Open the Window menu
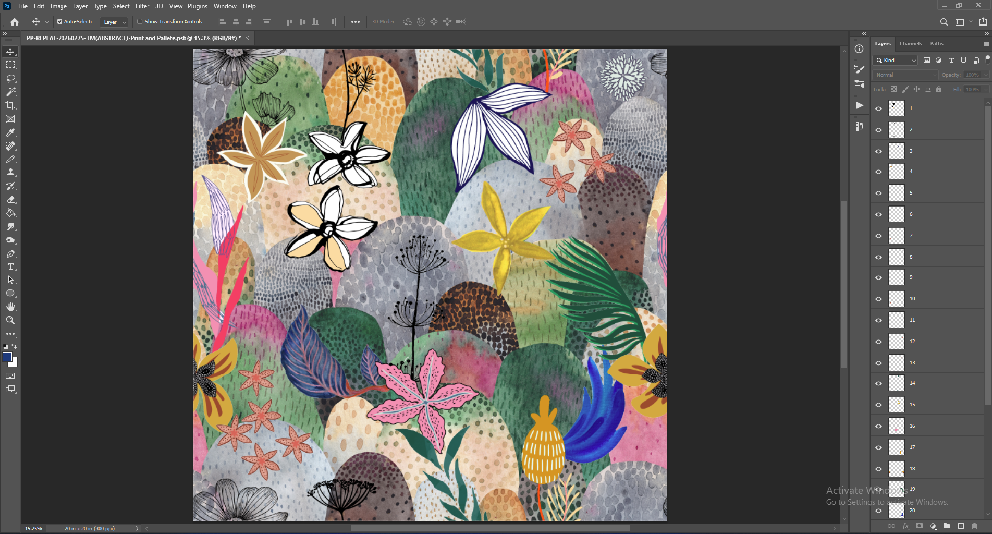This screenshot has width=992, height=534. coord(225,6)
